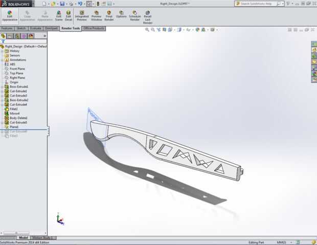This screenshot has width=317, height=245.
Task: Open View Orientation tool
Action: (x=170, y=30)
